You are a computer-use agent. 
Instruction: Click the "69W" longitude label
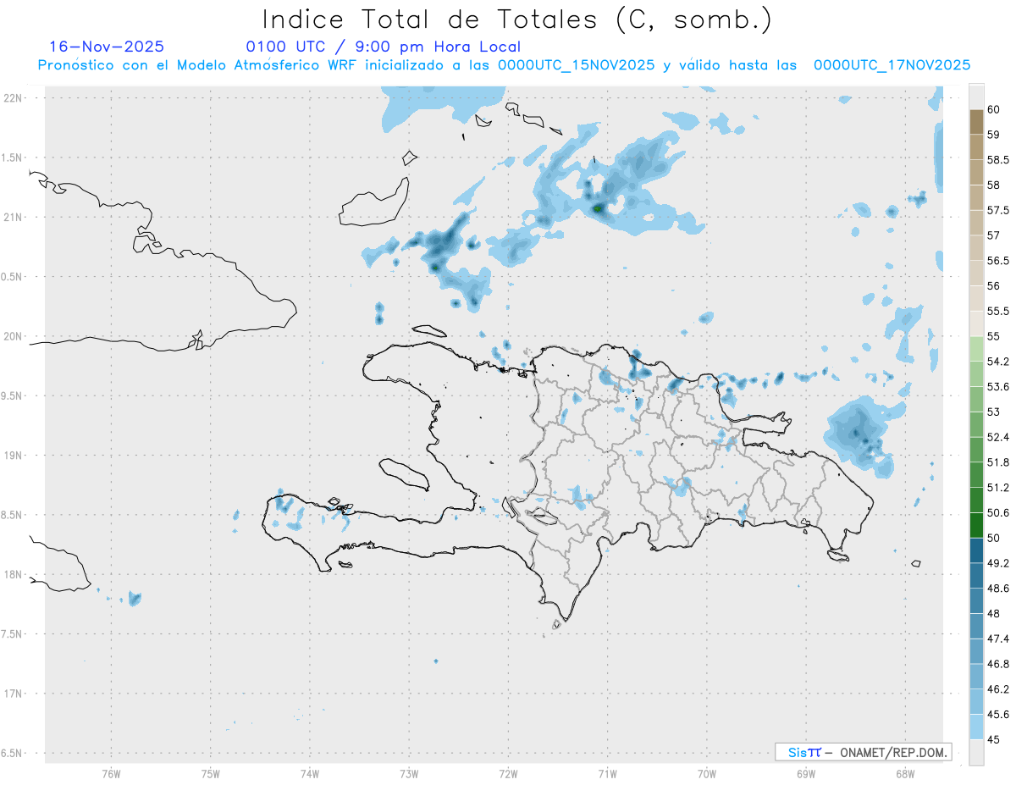pyautogui.click(x=805, y=773)
